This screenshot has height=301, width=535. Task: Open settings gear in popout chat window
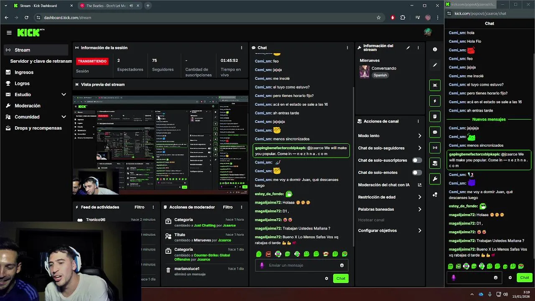click(510, 278)
